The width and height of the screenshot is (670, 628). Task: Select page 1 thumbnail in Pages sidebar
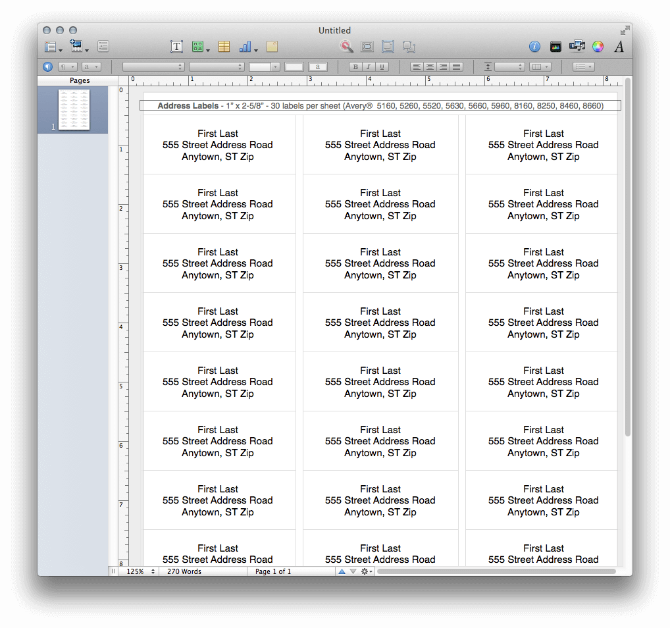pos(74,109)
